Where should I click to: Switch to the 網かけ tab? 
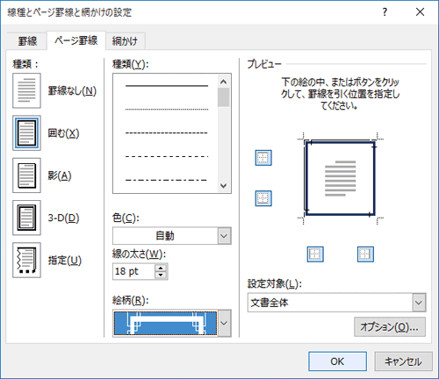point(125,41)
